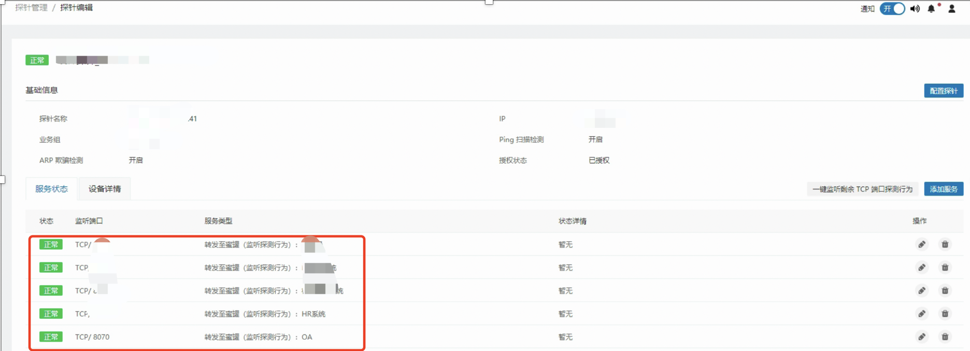Delete the TCP/8070 OA service row
The width and height of the screenshot is (970, 351).
[945, 337]
